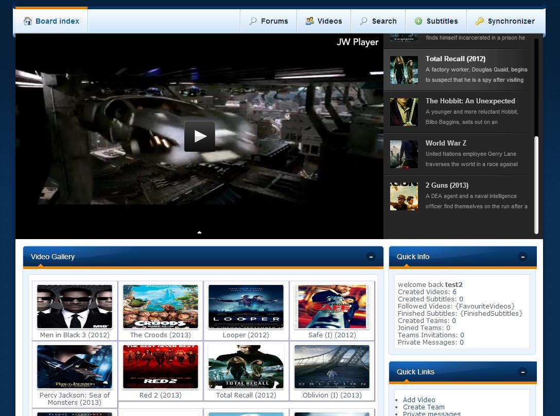Collapse the Quick Info panel
The width and height of the screenshot is (560, 416).
522,257
